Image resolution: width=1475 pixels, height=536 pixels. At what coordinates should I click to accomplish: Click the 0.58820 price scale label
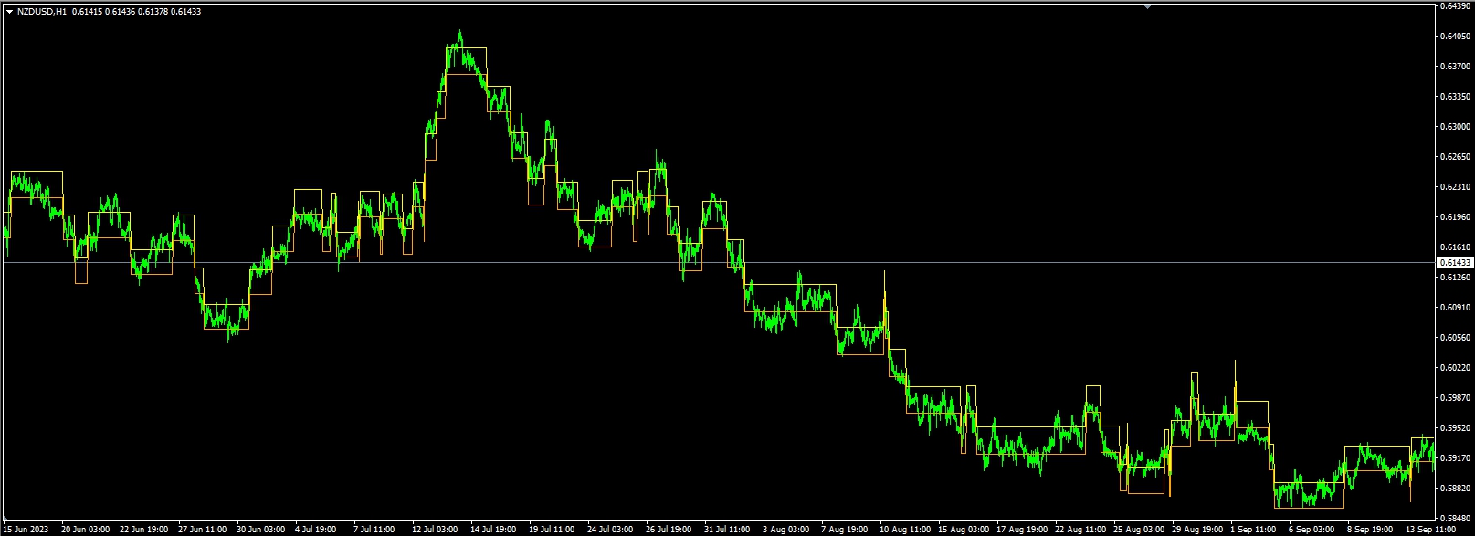tap(1454, 488)
